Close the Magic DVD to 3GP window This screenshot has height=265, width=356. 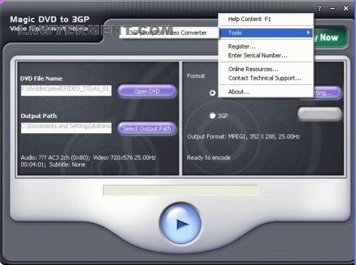click(x=346, y=9)
